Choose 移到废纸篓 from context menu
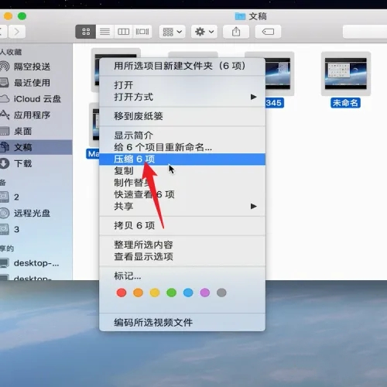387x387 pixels. coord(182,116)
